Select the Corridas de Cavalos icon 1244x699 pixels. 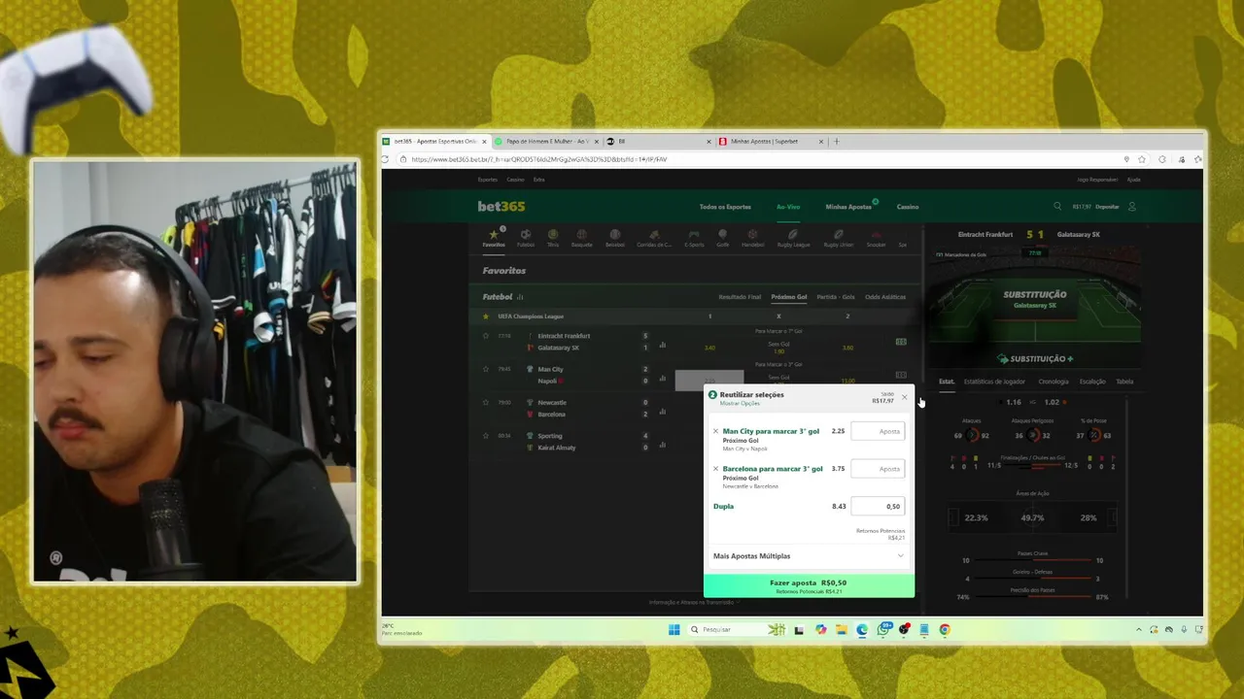654,238
